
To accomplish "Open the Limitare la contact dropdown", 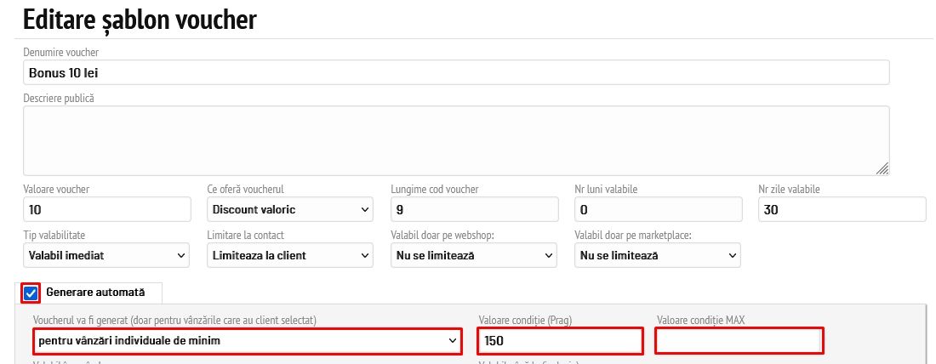I will [x=290, y=255].
